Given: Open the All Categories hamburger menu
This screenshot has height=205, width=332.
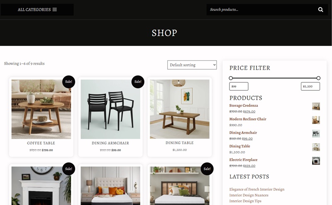Looking at the screenshot, I should (x=55, y=10).
